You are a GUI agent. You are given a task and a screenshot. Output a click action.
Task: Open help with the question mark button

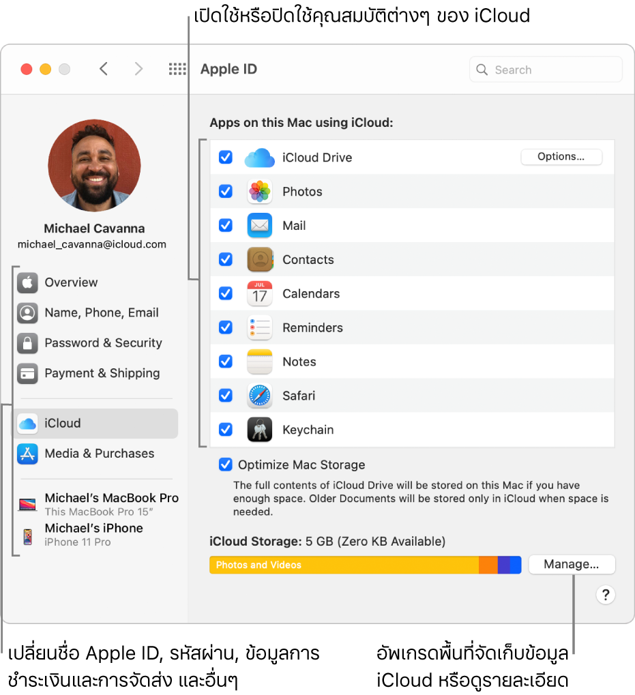(605, 595)
